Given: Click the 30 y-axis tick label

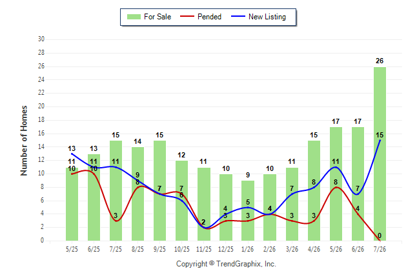Looking at the screenshot, I should pyautogui.click(x=41, y=39).
